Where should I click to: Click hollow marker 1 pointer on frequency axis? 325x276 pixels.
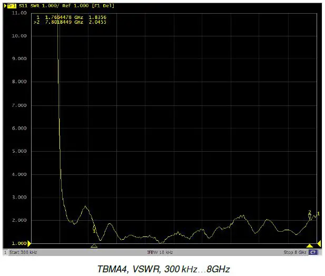click(94, 246)
